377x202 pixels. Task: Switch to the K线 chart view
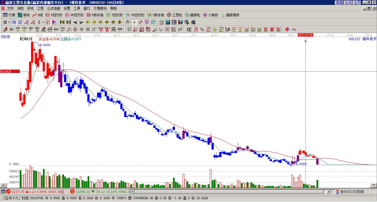(x=38, y=15)
